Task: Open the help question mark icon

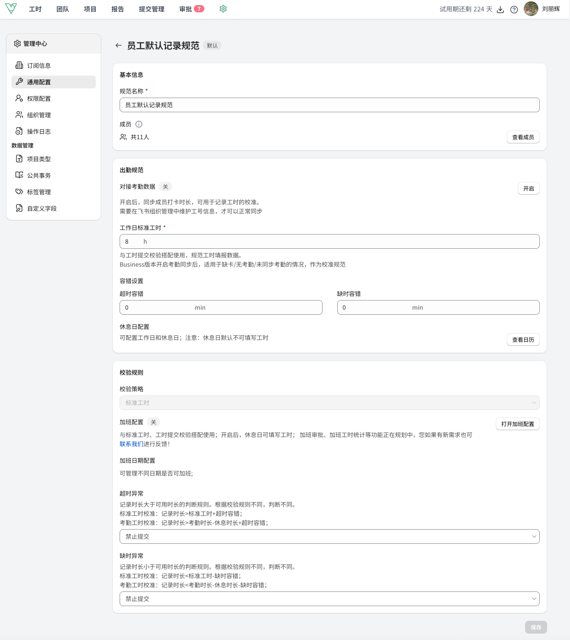Action: click(x=514, y=10)
